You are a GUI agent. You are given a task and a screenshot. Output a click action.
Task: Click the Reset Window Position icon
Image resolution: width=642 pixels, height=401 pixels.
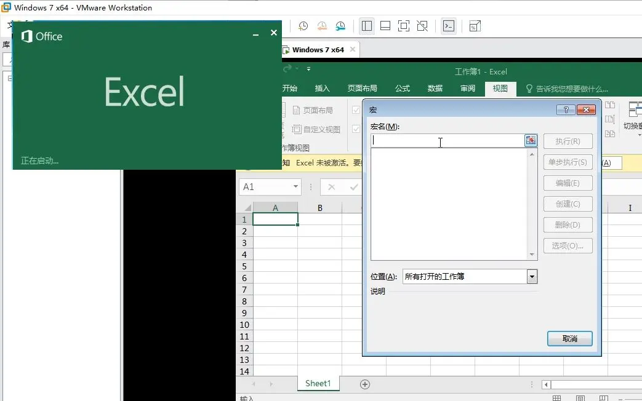(610, 134)
